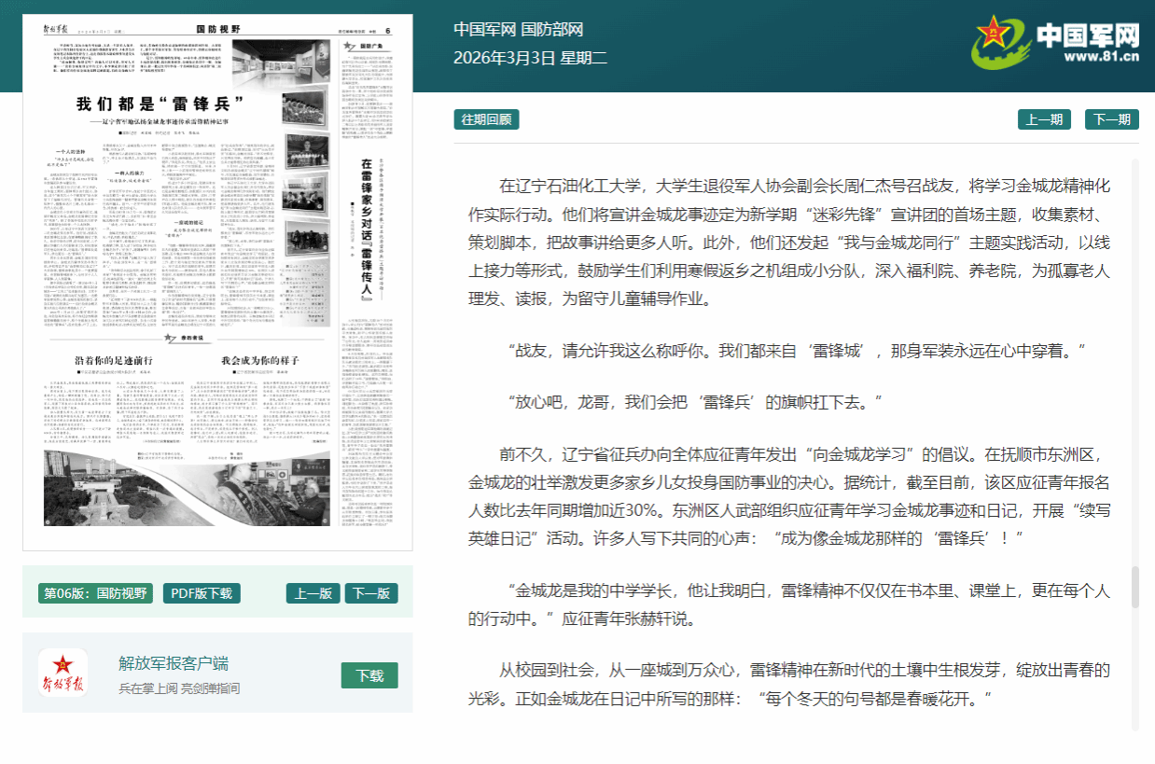Click the www.81.cn site address text

[x=1101, y=57]
